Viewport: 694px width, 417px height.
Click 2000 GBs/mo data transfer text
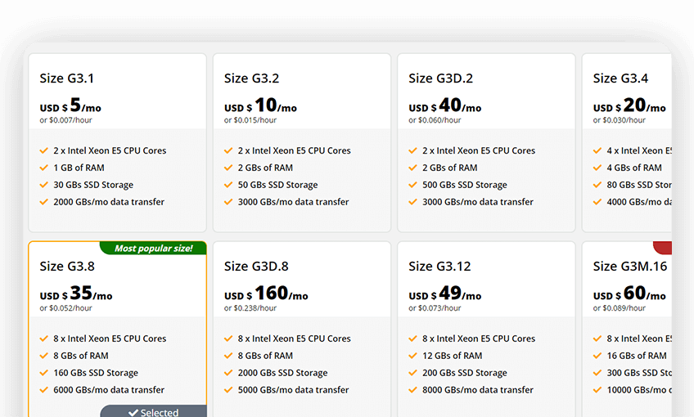[109, 202]
